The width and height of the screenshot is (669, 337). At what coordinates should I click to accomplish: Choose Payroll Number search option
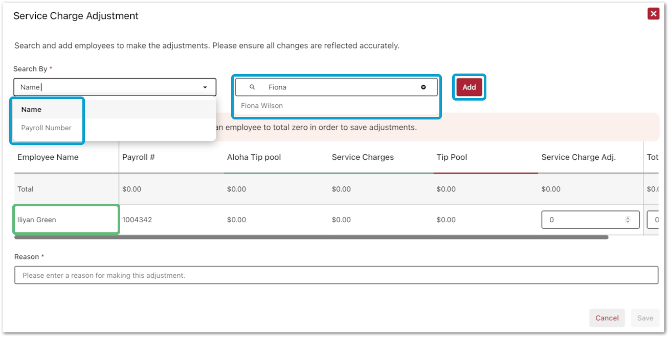coord(46,128)
